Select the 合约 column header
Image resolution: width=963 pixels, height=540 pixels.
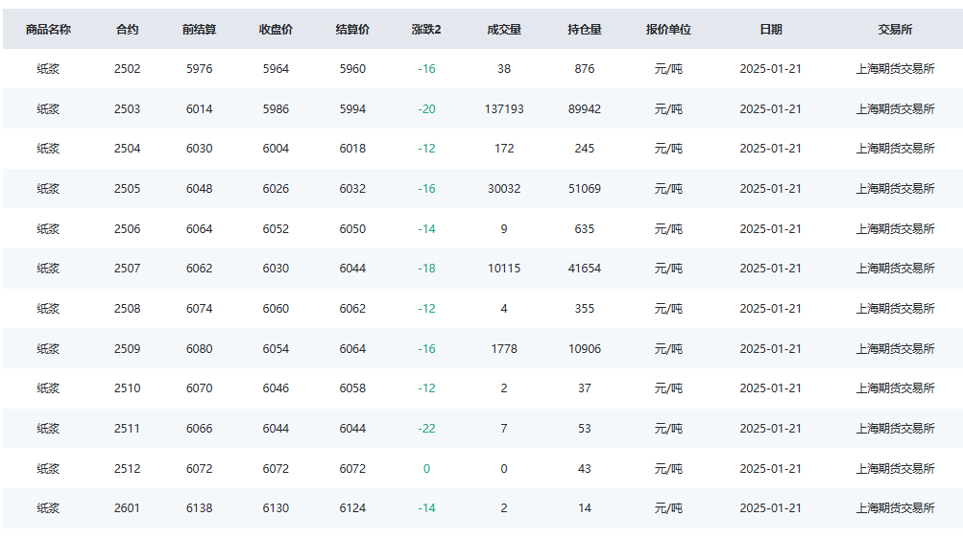click(127, 30)
